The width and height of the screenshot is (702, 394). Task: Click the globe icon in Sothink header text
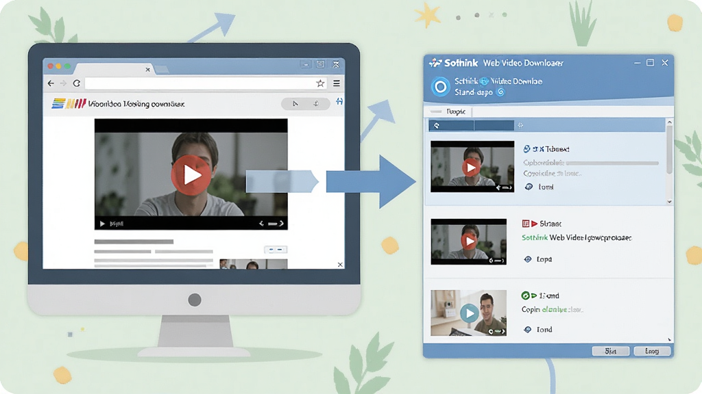pos(484,81)
